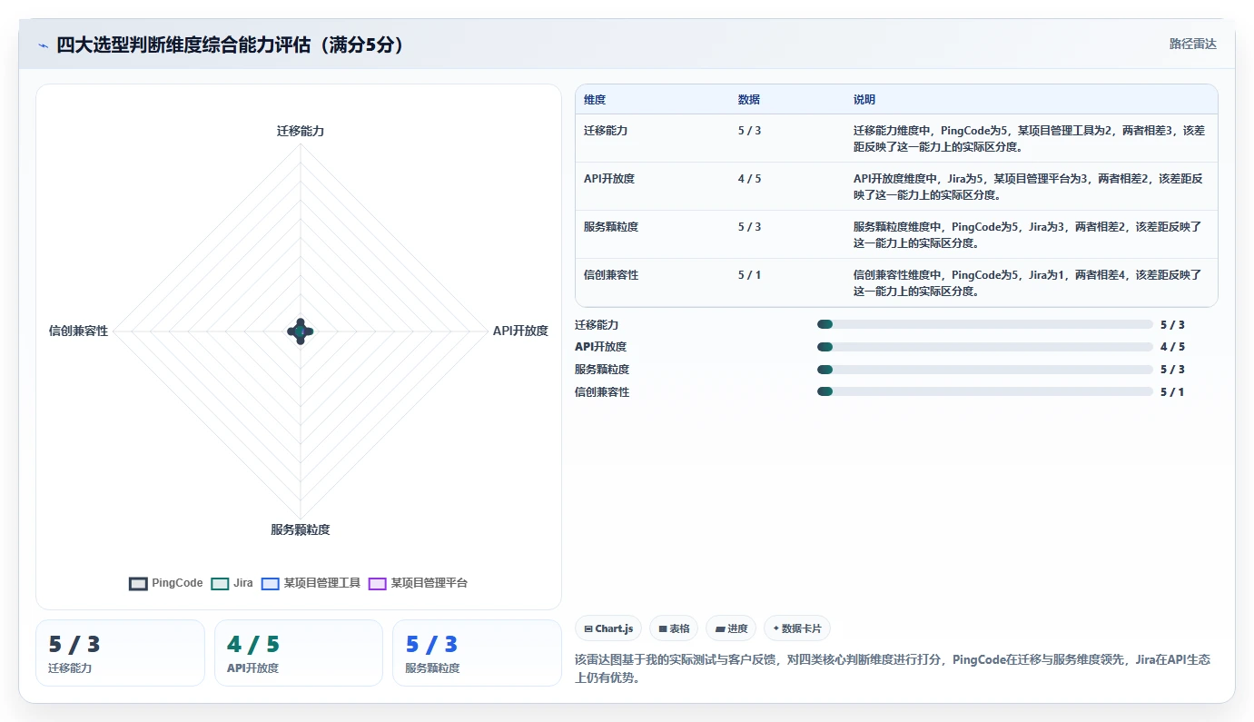Click the 维度 column header
Viewport: 1254px width, 722px height.
pos(595,100)
